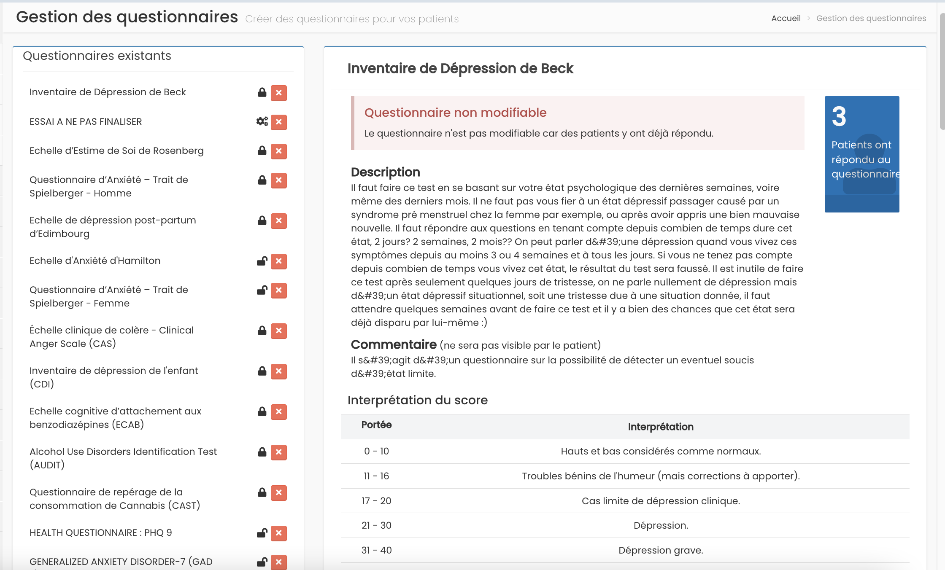The width and height of the screenshot is (945, 570).
Task: Select Questionnaire d'Anxiété Spielberger - Homme
Action: 109,186
